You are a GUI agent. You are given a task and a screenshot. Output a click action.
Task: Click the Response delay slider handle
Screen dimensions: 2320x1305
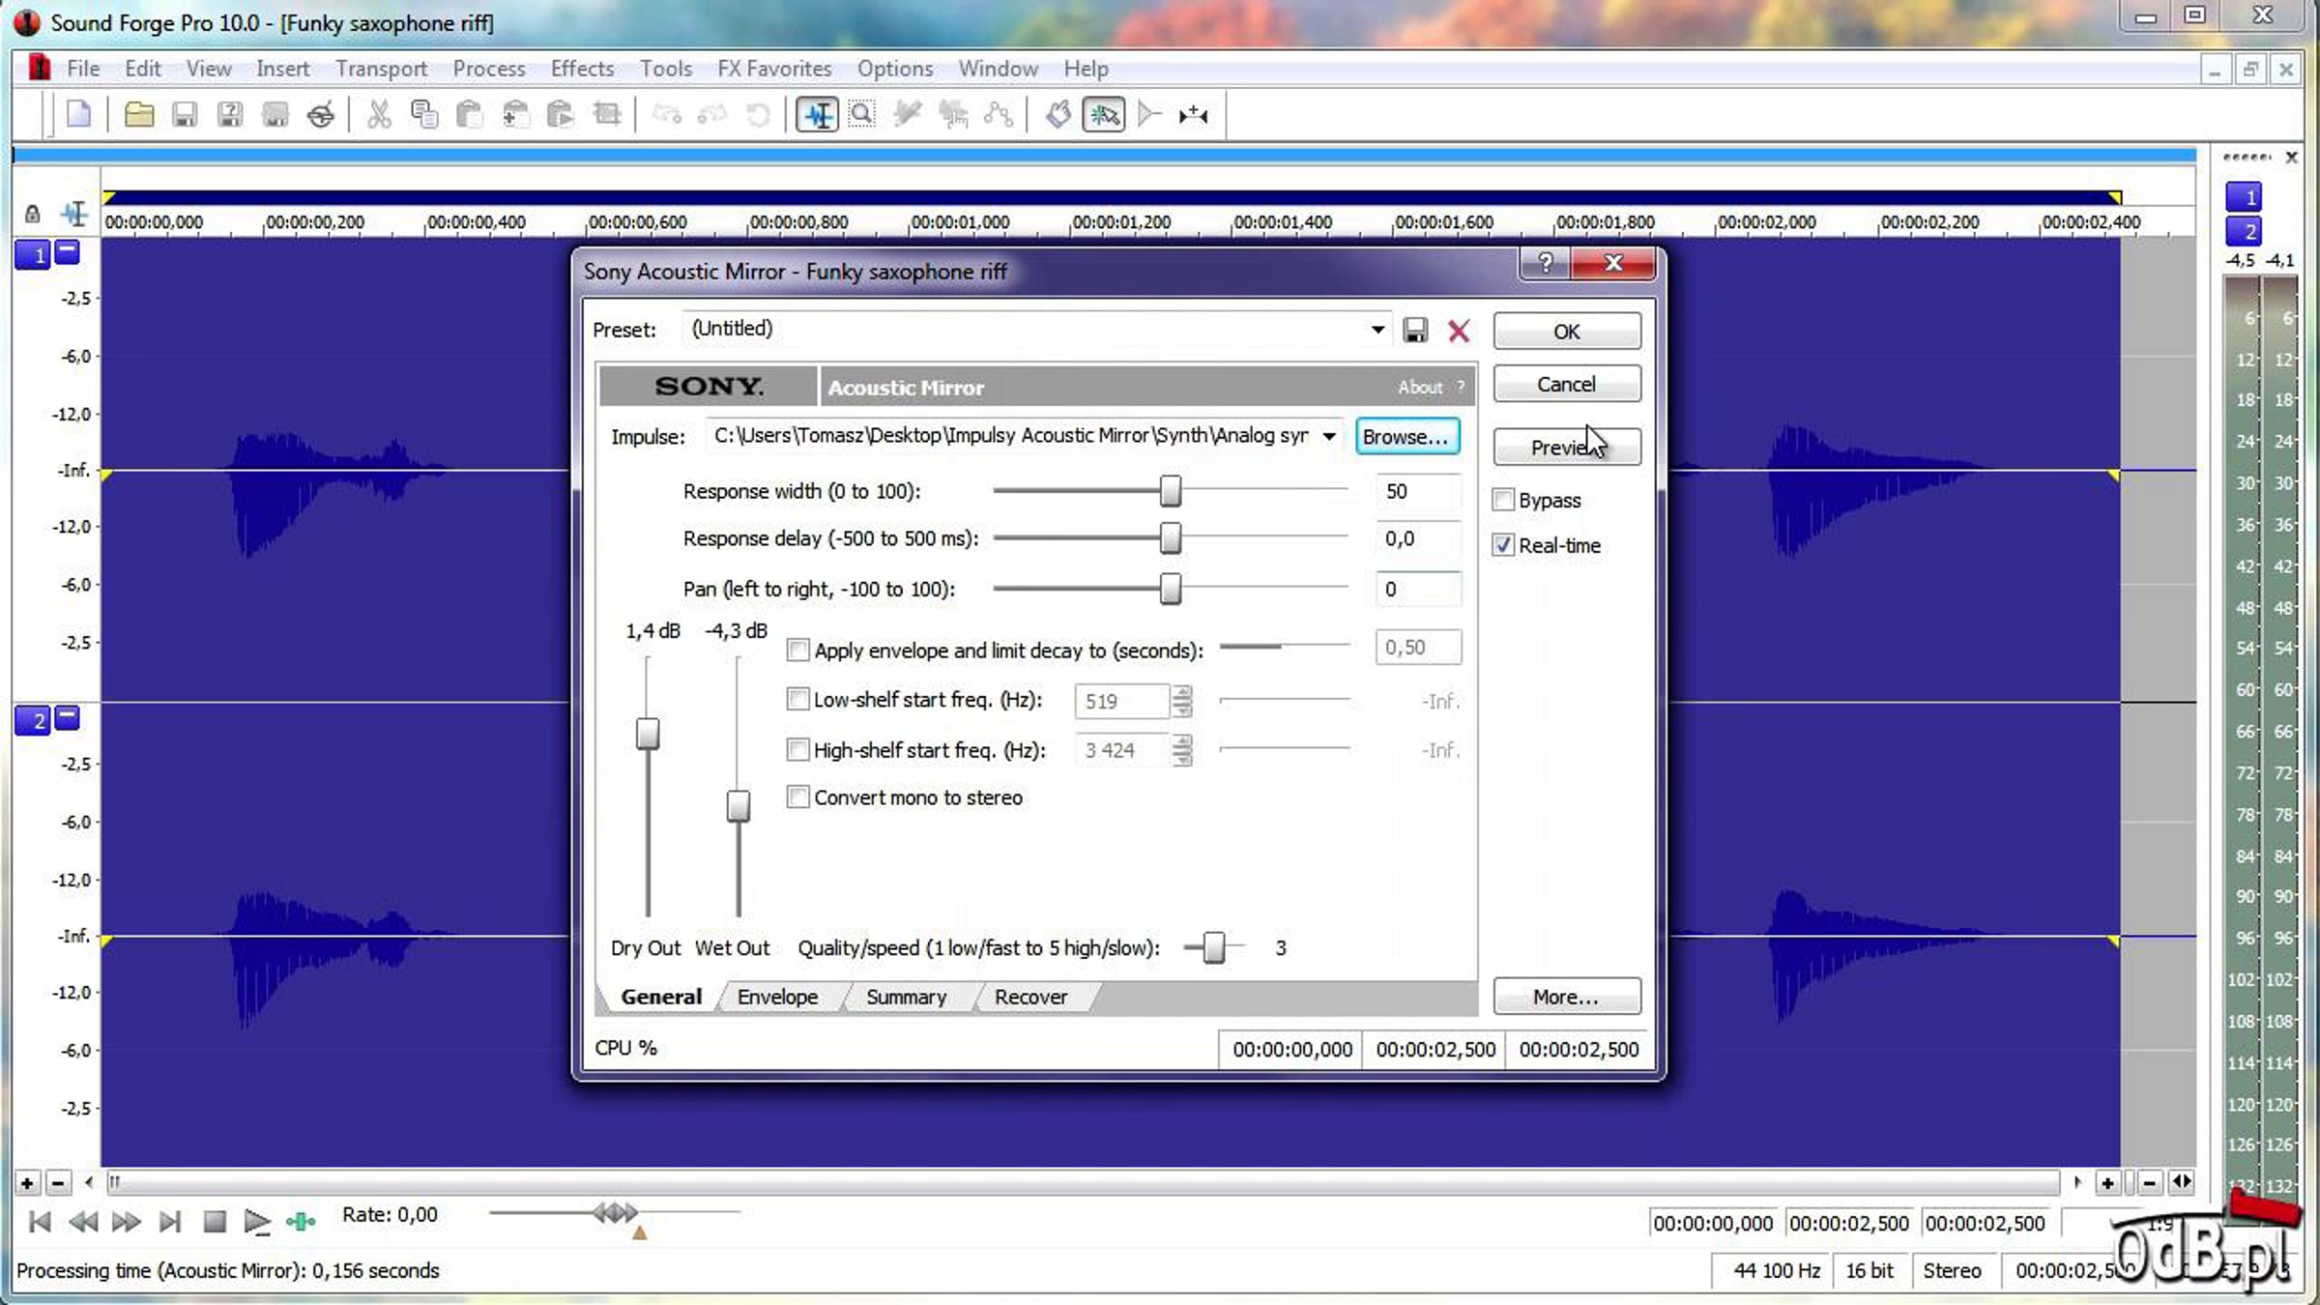pyautogui.click(x=1170, y=537)
